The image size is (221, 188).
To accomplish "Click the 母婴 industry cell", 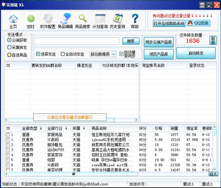I will point(51,160).
